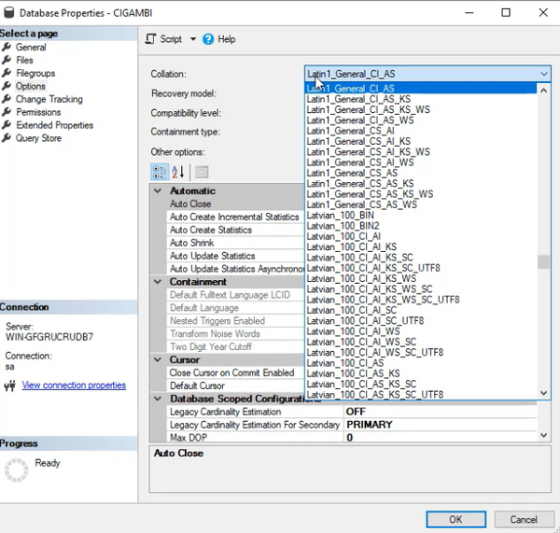Click the Script toolbar icon
Image resolution: width=560 pixels, height=533 pixels.
click(150, 39)
